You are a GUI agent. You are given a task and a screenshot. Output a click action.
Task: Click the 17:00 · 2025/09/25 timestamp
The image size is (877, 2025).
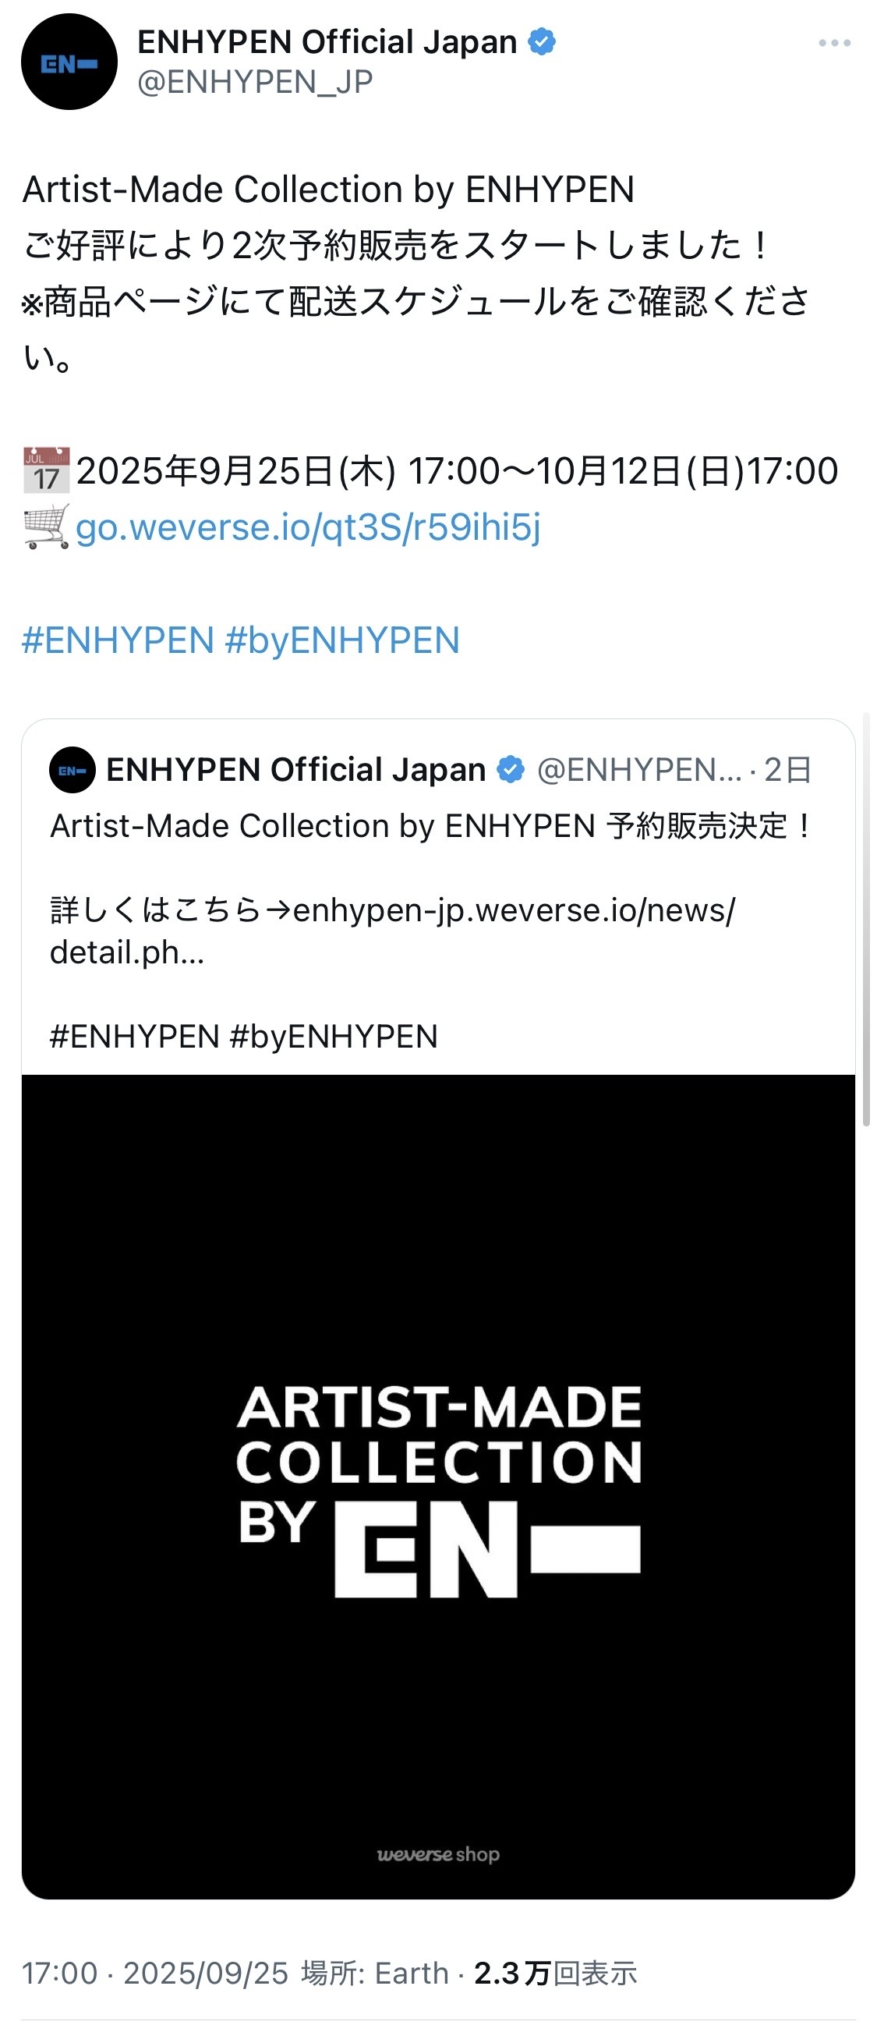[155, 1973]
